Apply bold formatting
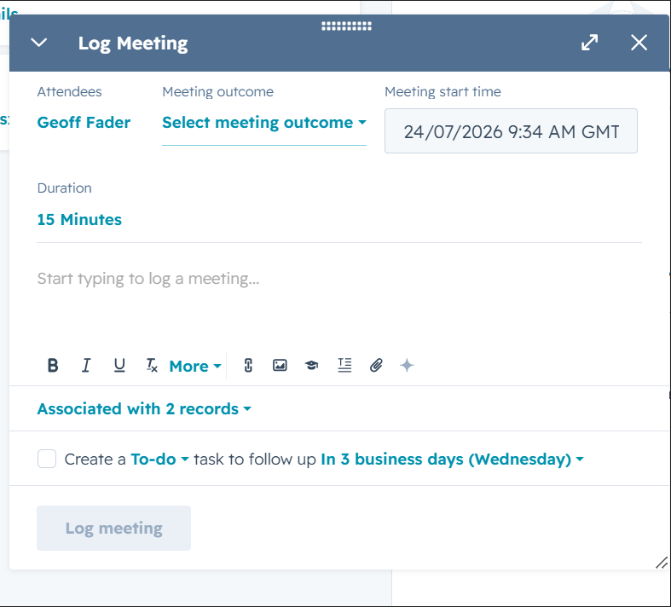The width and height of the screenshot is (671, 607). (53, 366)
